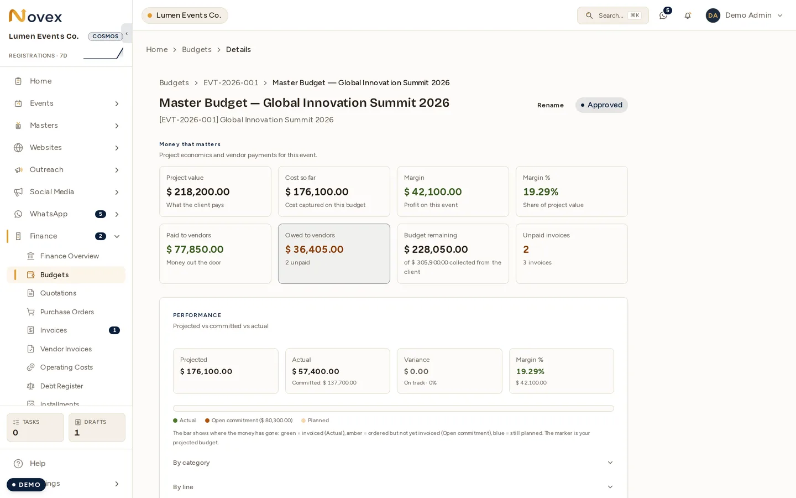Click the budget performance progress bar
The height and width of the screenshot is (498, 796).
[393, 408]
